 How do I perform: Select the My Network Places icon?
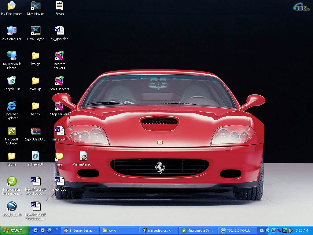pyautogui.click(x=12, y=60)
